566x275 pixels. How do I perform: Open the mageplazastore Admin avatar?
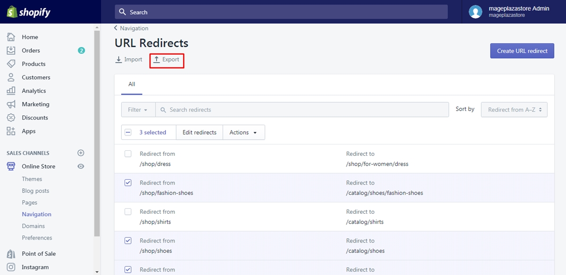pos(475,12)
